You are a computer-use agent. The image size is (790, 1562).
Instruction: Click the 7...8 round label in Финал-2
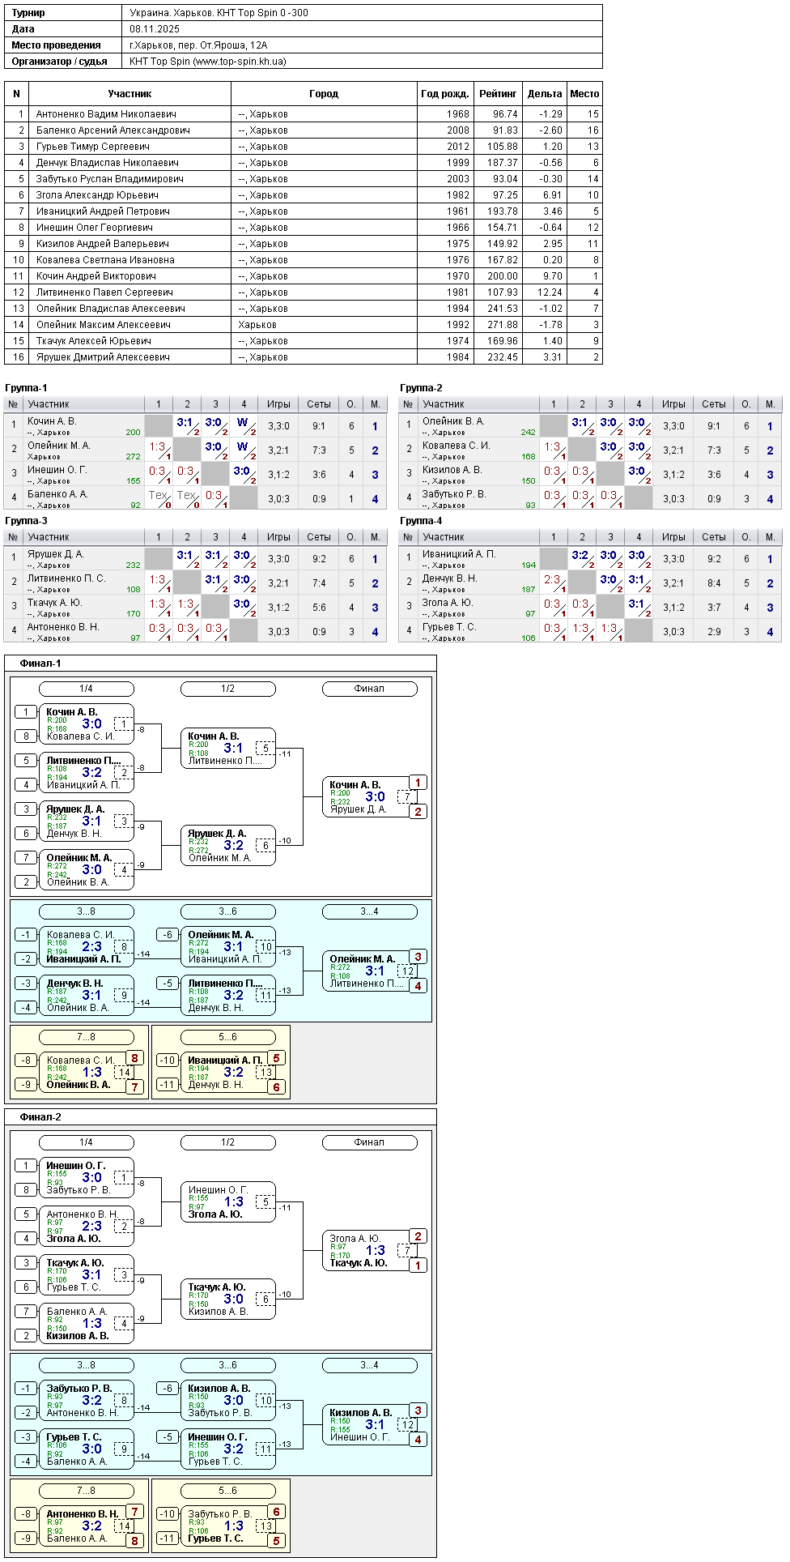[86, 1491]
